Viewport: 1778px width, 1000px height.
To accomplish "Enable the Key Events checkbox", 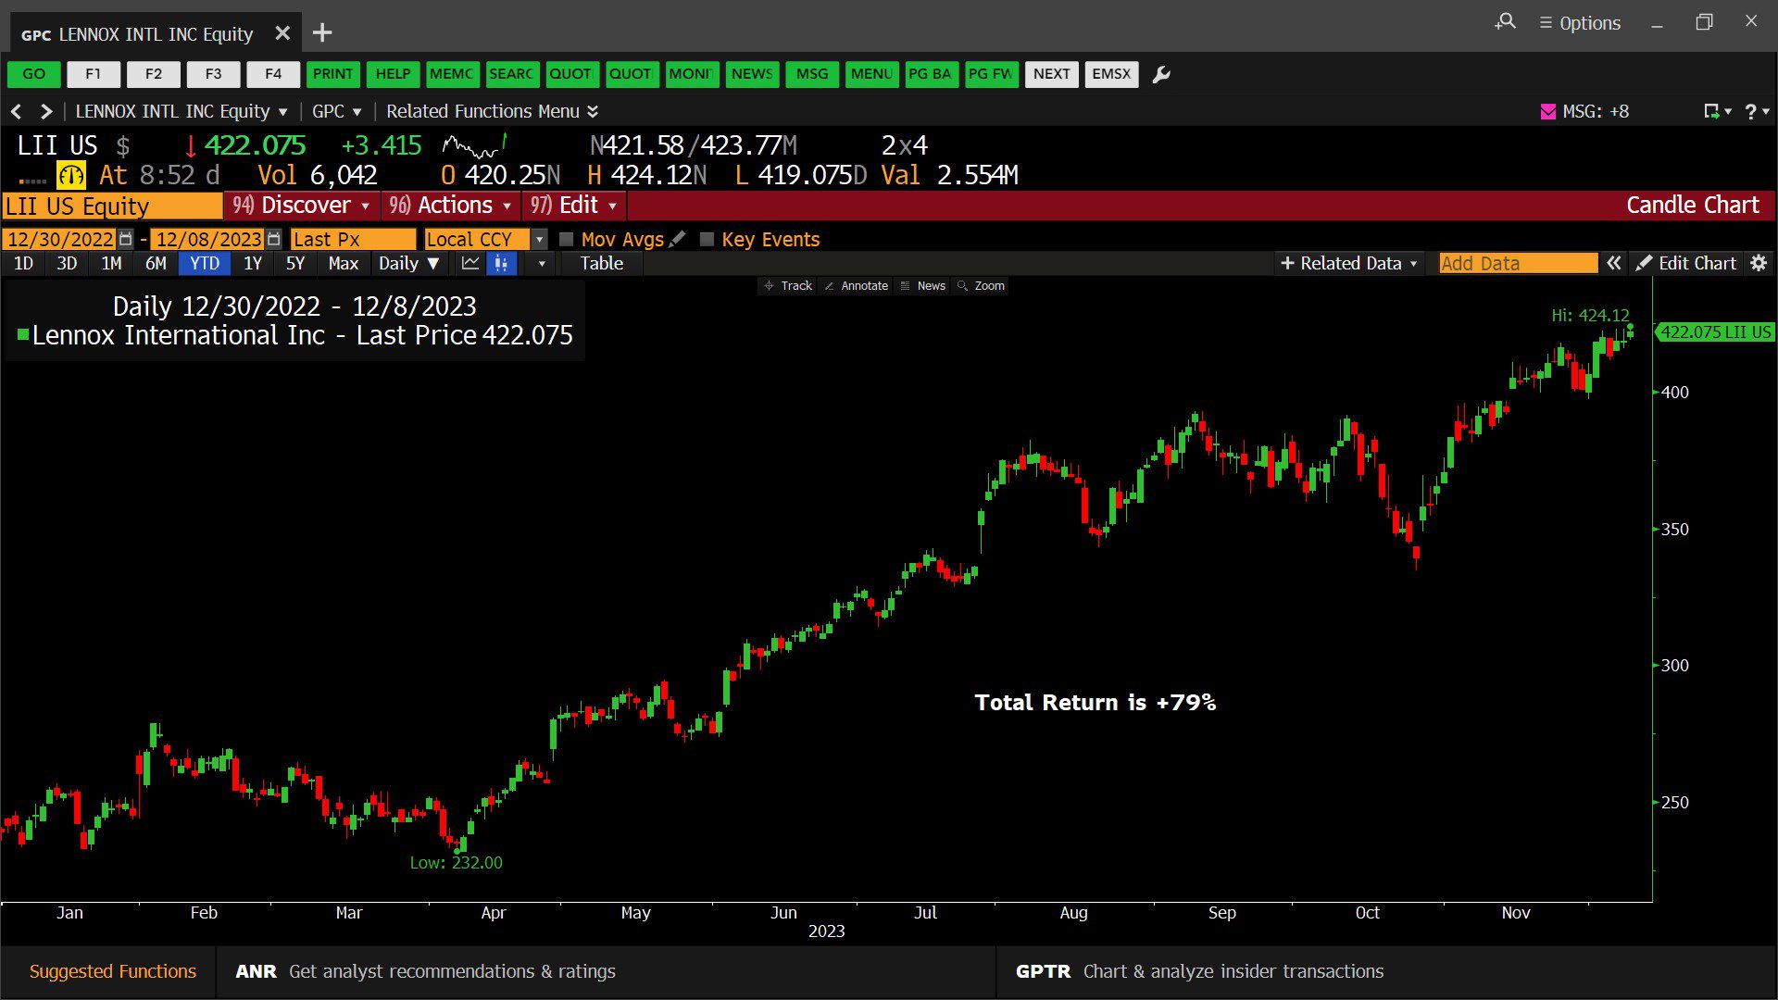I will pyautogui.click(x=707, y=239).
